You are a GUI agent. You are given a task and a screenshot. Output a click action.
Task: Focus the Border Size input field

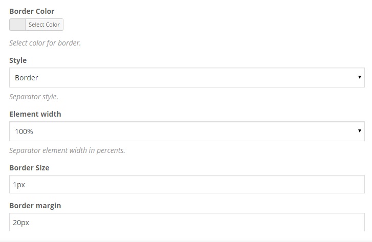tap(187, 185)
